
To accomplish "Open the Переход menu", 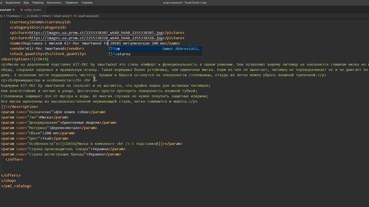I will point(37,2).
